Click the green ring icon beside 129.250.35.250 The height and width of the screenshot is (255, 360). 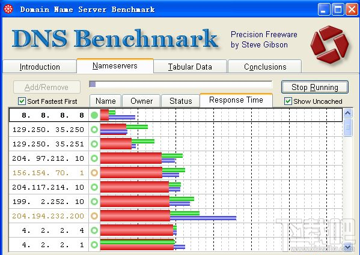click(94, 130)
